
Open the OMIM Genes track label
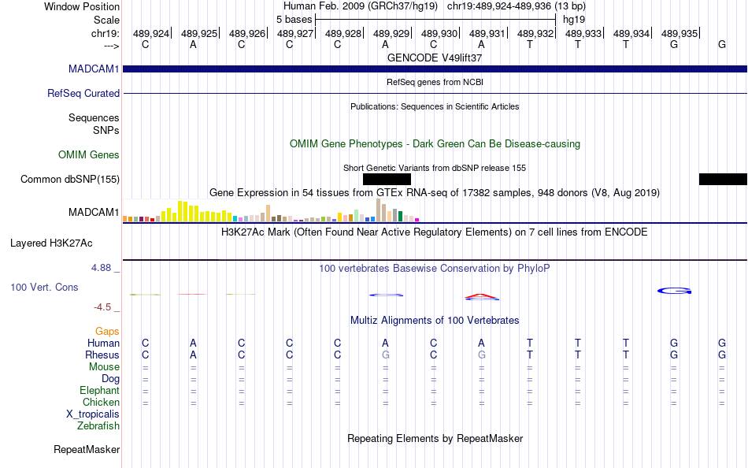(x=88, y=154)
